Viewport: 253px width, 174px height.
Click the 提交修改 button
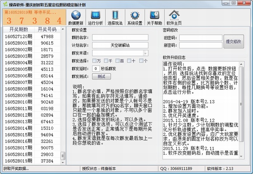click(x=234, y=42)
